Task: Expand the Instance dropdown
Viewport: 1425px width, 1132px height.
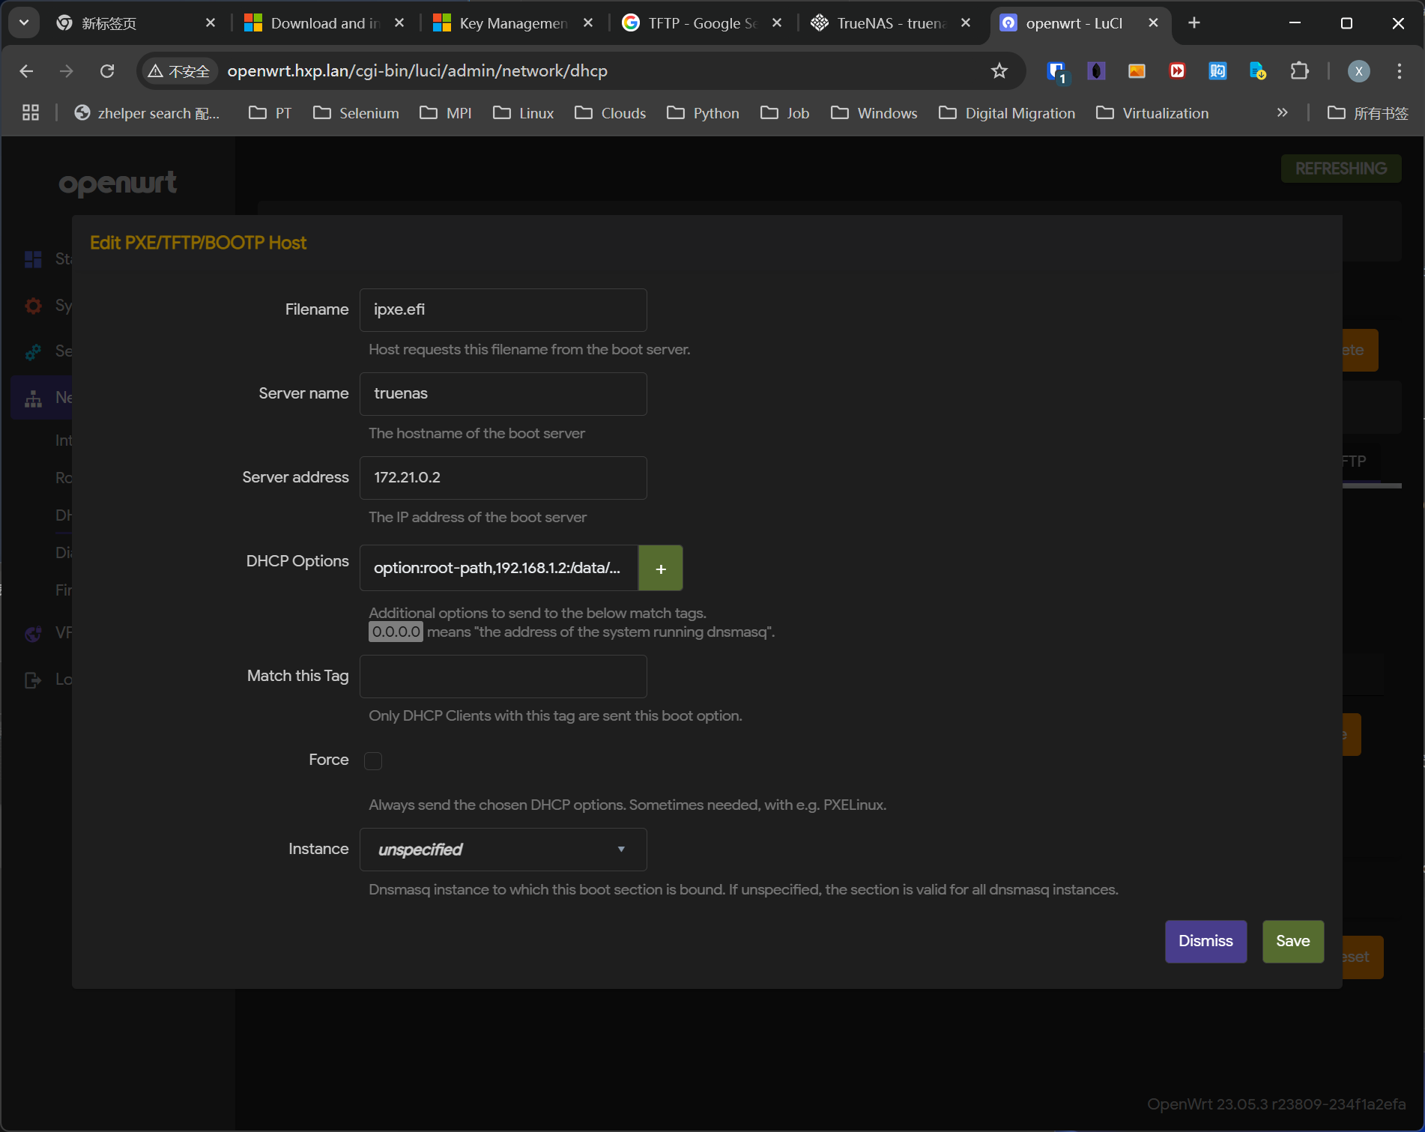Action: pos(503,850)
